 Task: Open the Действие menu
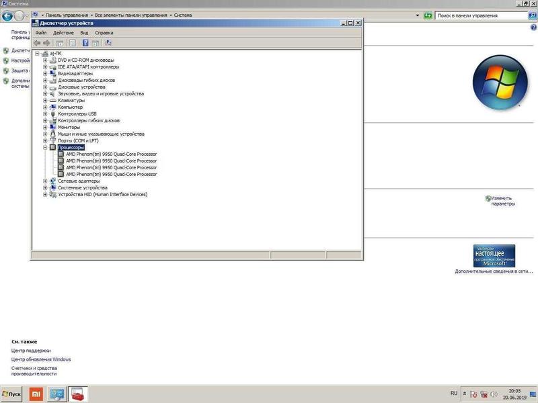pyautogui.click(x=63, y=33)
